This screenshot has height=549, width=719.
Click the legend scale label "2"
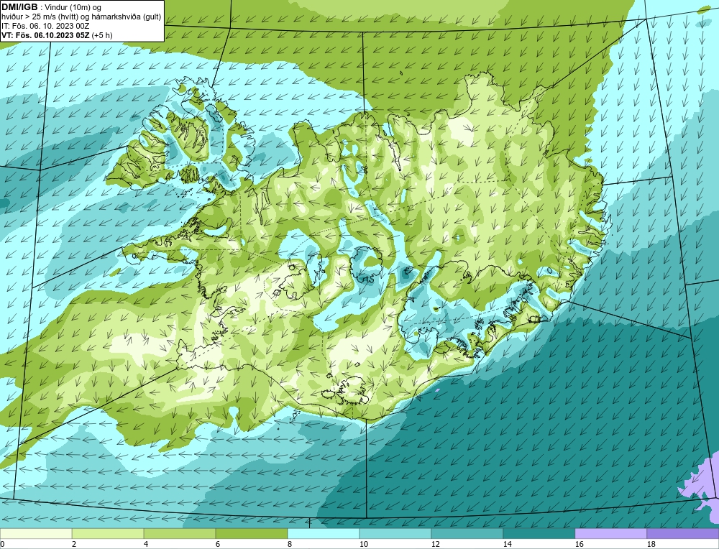tap(74, 544)
